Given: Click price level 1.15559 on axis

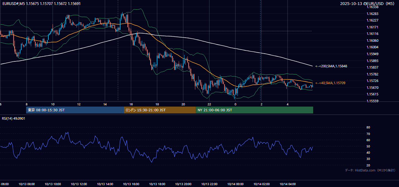Looking at the screenshot, I should pyautogui.click(x=372, y=101).
